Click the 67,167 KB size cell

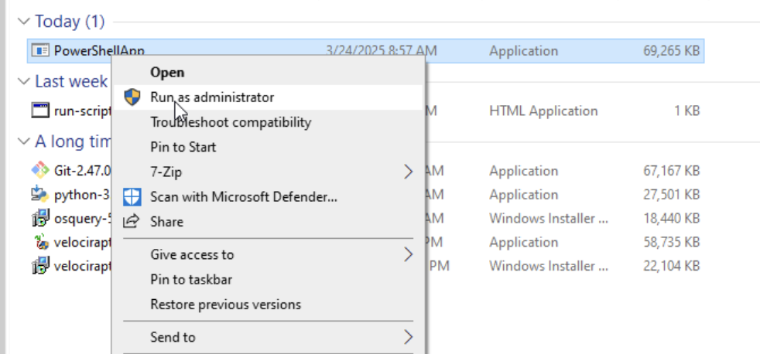click(x=672, y=171)
